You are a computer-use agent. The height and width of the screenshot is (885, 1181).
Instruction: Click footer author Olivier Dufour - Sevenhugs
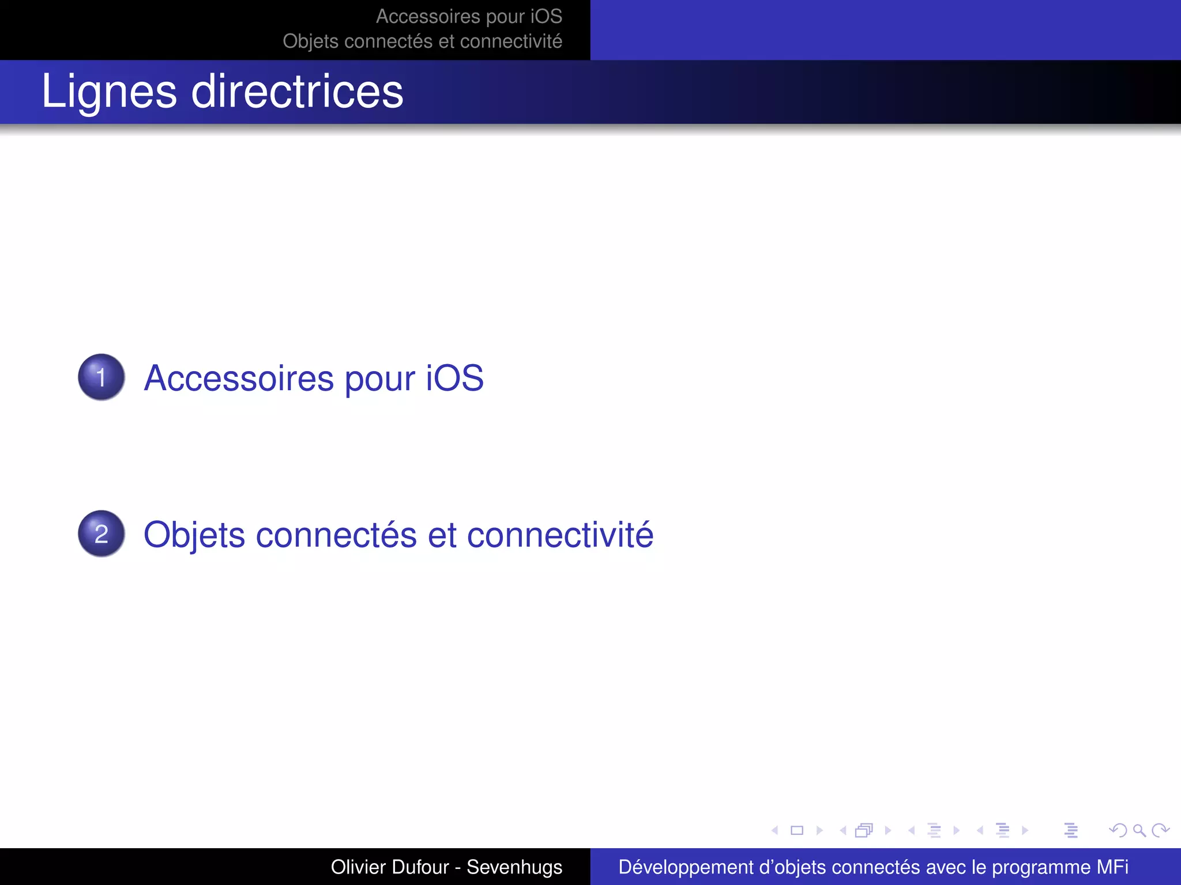(446, 867)
